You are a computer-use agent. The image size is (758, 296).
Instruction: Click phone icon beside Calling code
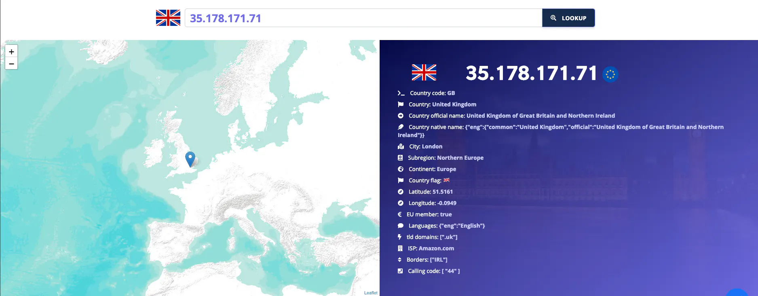tap(400, 271)
